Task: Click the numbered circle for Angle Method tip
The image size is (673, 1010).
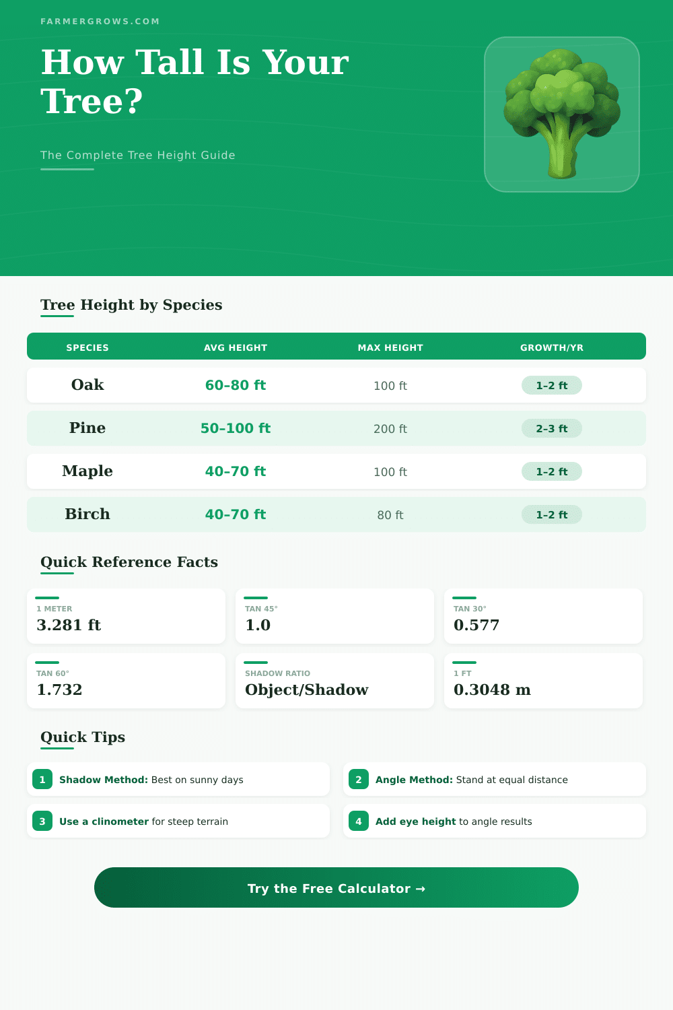Action: [x=359, y=779]
